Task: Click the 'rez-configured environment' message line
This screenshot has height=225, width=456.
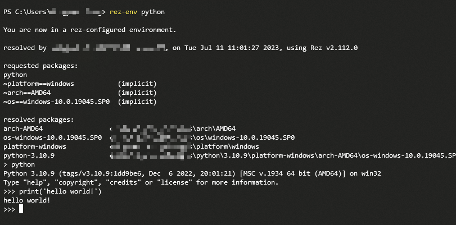Action: point(89,30)
